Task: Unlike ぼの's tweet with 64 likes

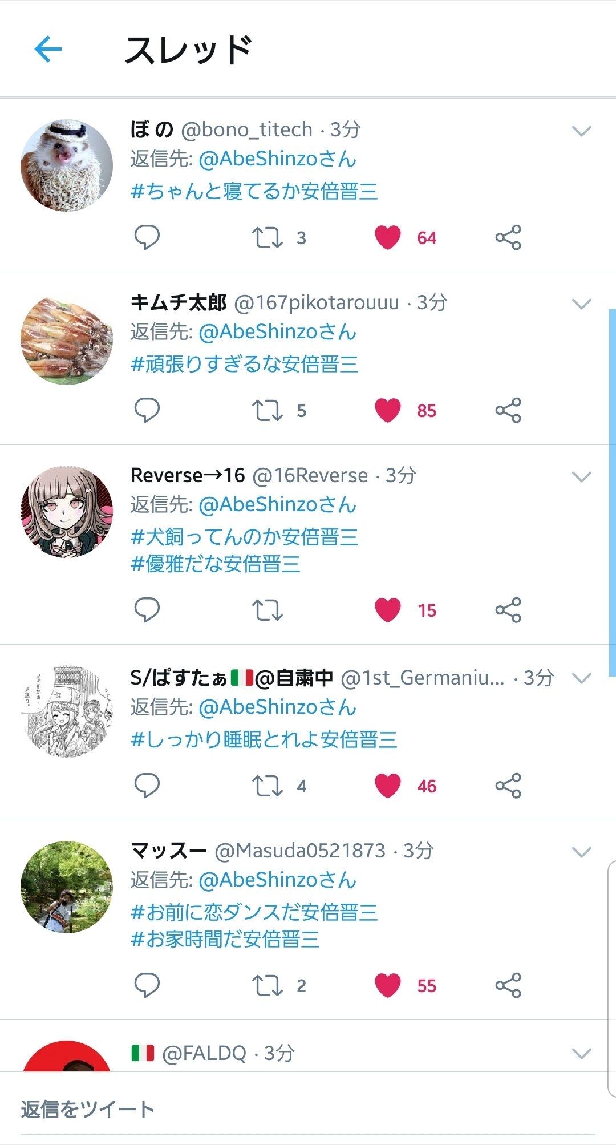Action: click(388, 237)
